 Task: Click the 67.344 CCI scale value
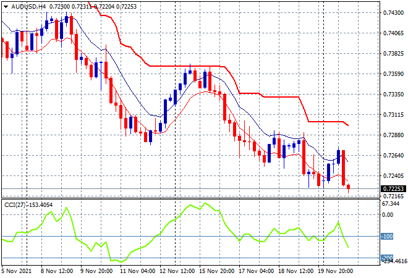[x=390, y=204]
